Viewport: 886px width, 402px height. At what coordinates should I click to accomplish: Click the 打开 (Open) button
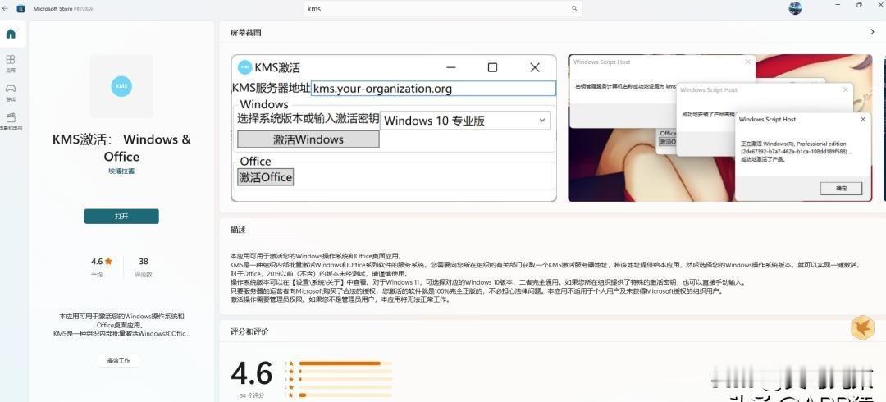coord(121,216)
